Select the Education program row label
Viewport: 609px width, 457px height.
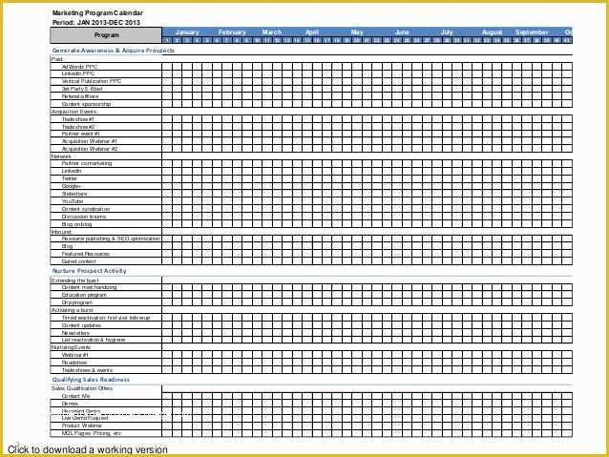pos(84,295)
